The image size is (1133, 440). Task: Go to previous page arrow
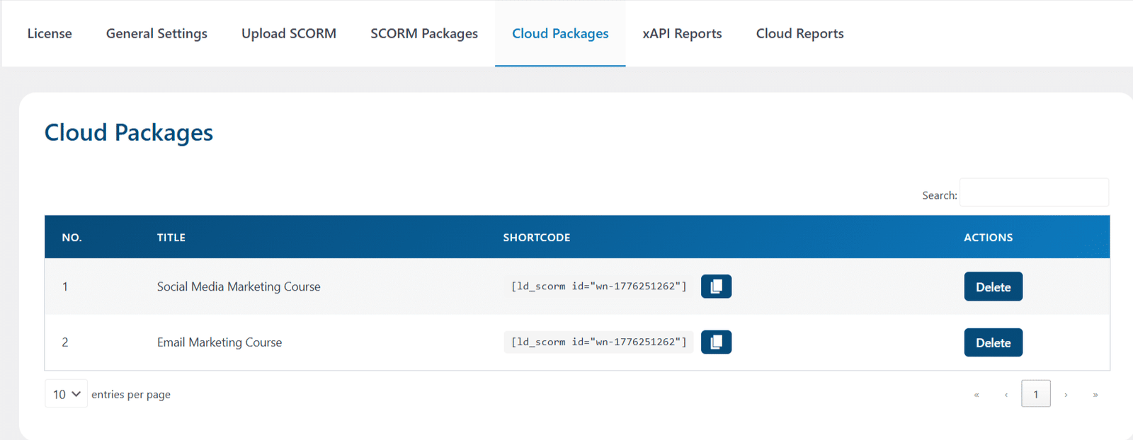pyautogui.click(x=1006, y=395)
